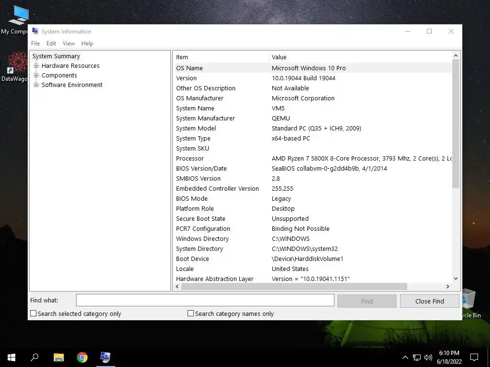
Task: Open the File menu
Action: [35, 43]
